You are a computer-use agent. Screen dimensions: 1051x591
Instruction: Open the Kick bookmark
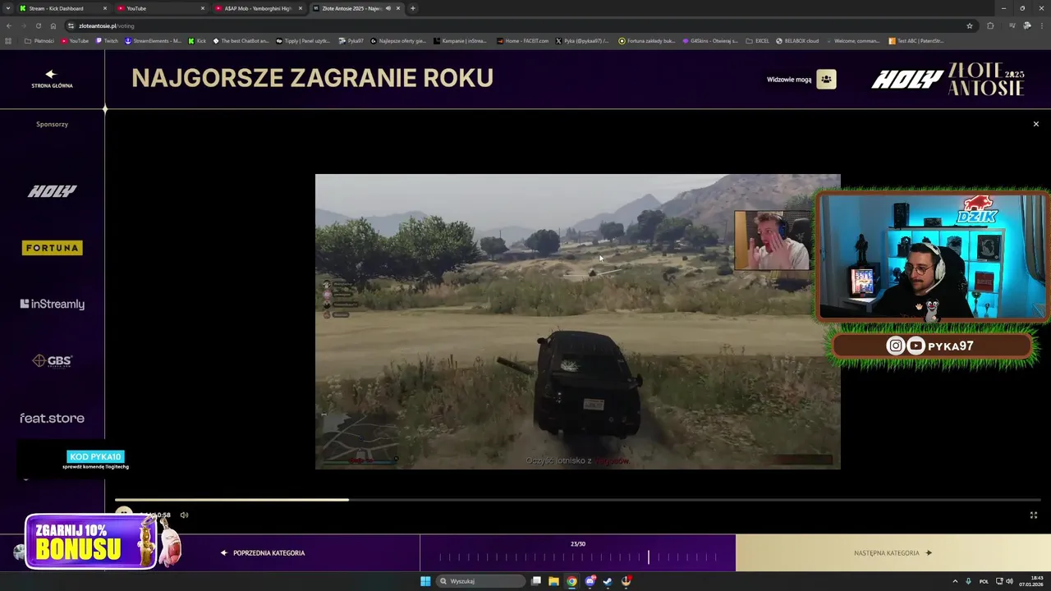(197, 41)
